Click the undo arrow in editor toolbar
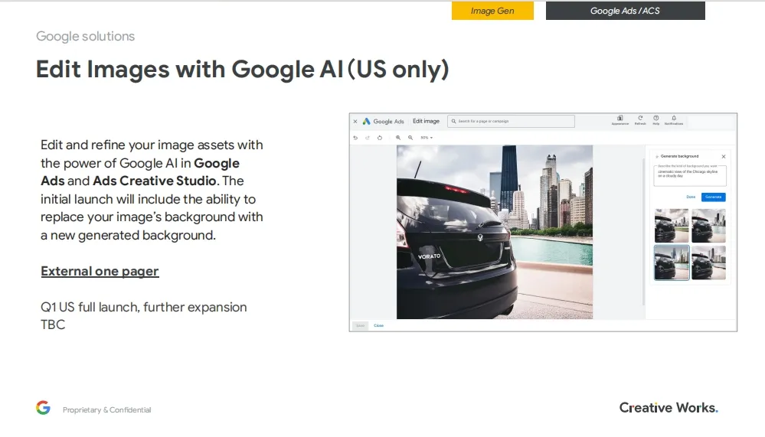Viewport: 765px width, 437px height. [355, 138]
